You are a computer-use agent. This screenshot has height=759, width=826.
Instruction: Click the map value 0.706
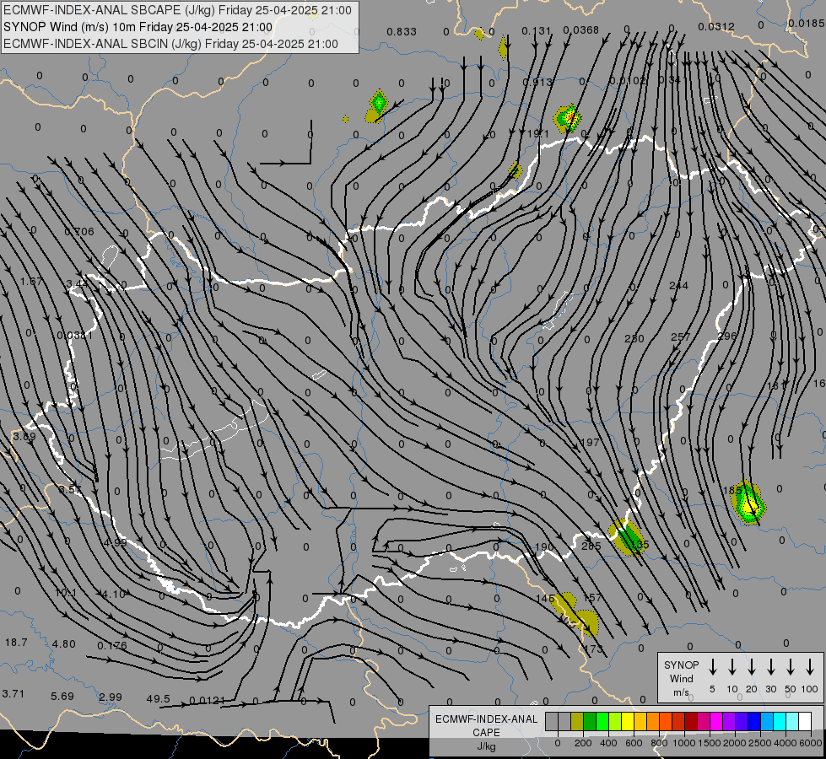79,231
